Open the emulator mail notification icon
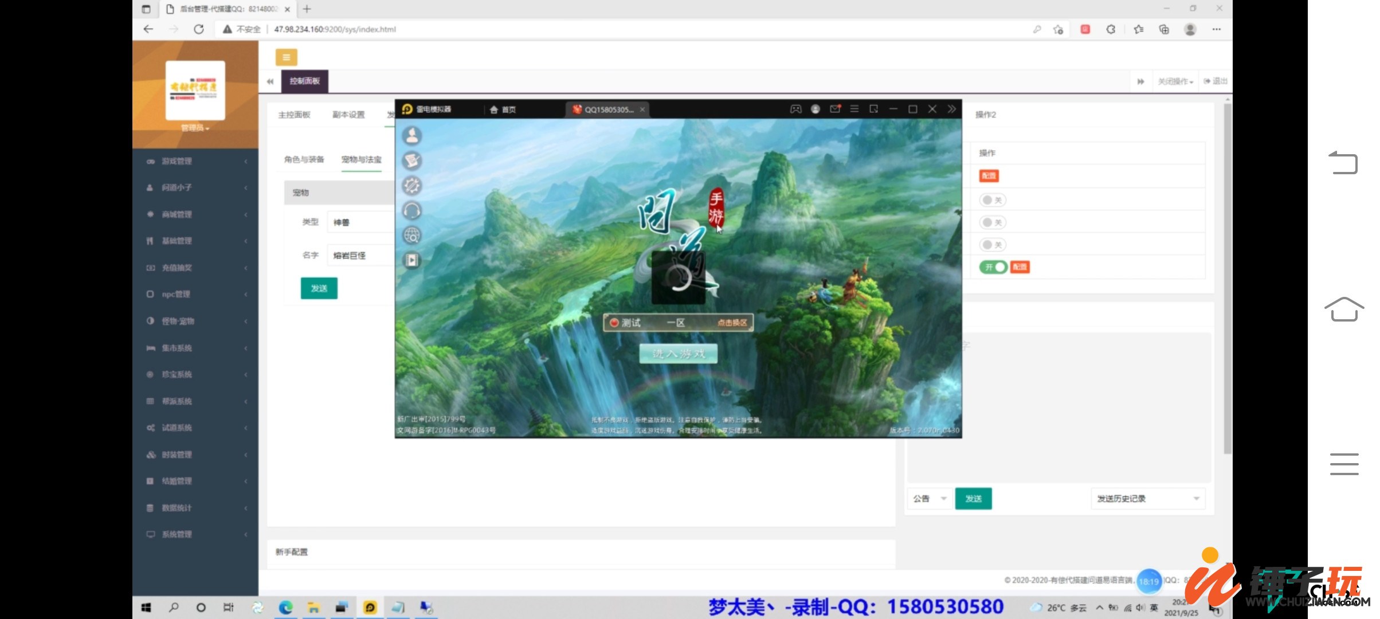1380x619 pixels. coord(835,109)
